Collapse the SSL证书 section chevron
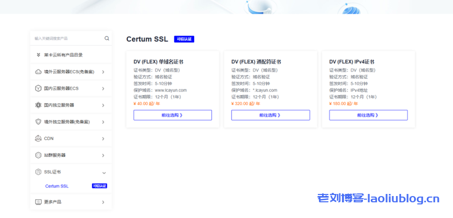This screenshot has height=218, width=453. click(x=104, y=172)
